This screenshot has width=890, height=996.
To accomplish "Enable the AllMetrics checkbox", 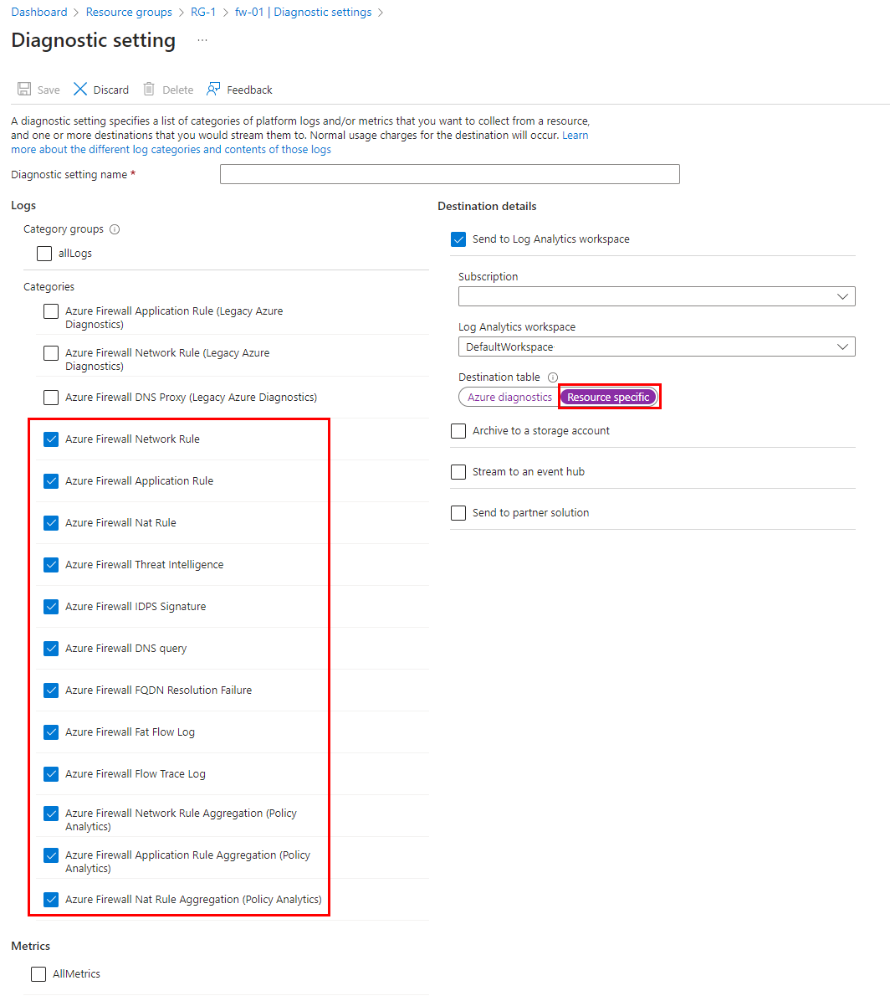I will pos(38,973).
